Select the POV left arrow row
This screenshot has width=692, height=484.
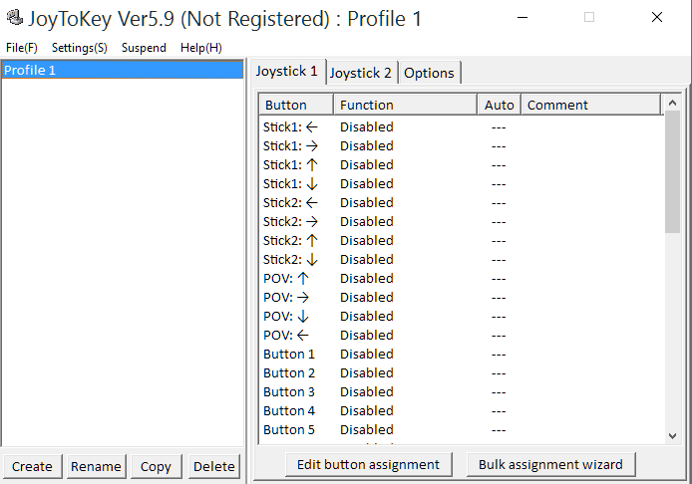click(462, 336)
